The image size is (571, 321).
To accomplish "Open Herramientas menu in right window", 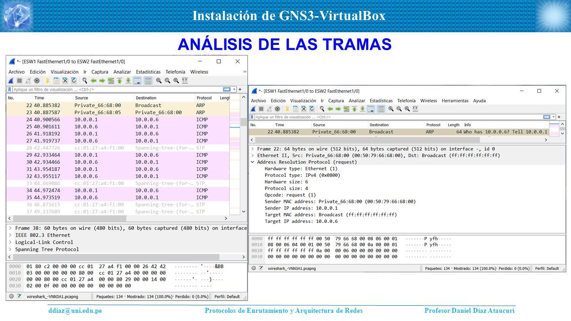I will 455,101.
